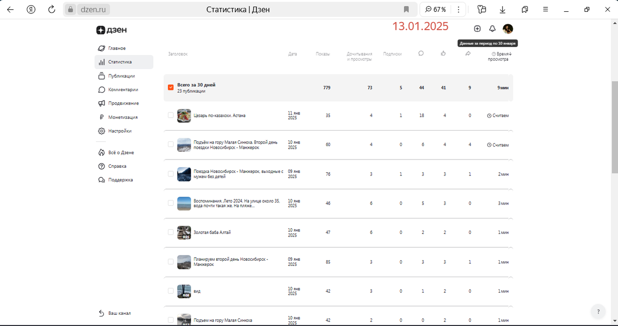Viewport: 618px width, 326px height.
Task: Open the notifications bell
Action: pyautogui.click(x=492, y=29)
